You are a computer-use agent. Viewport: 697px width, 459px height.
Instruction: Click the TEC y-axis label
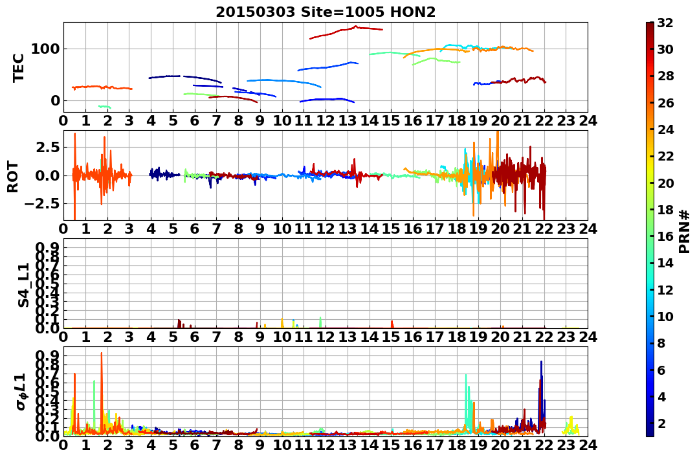tap(18, 68)
